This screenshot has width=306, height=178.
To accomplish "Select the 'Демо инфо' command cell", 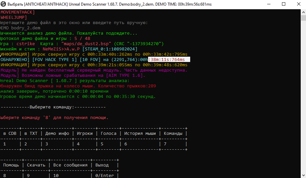I will click(x=57, y=133).
